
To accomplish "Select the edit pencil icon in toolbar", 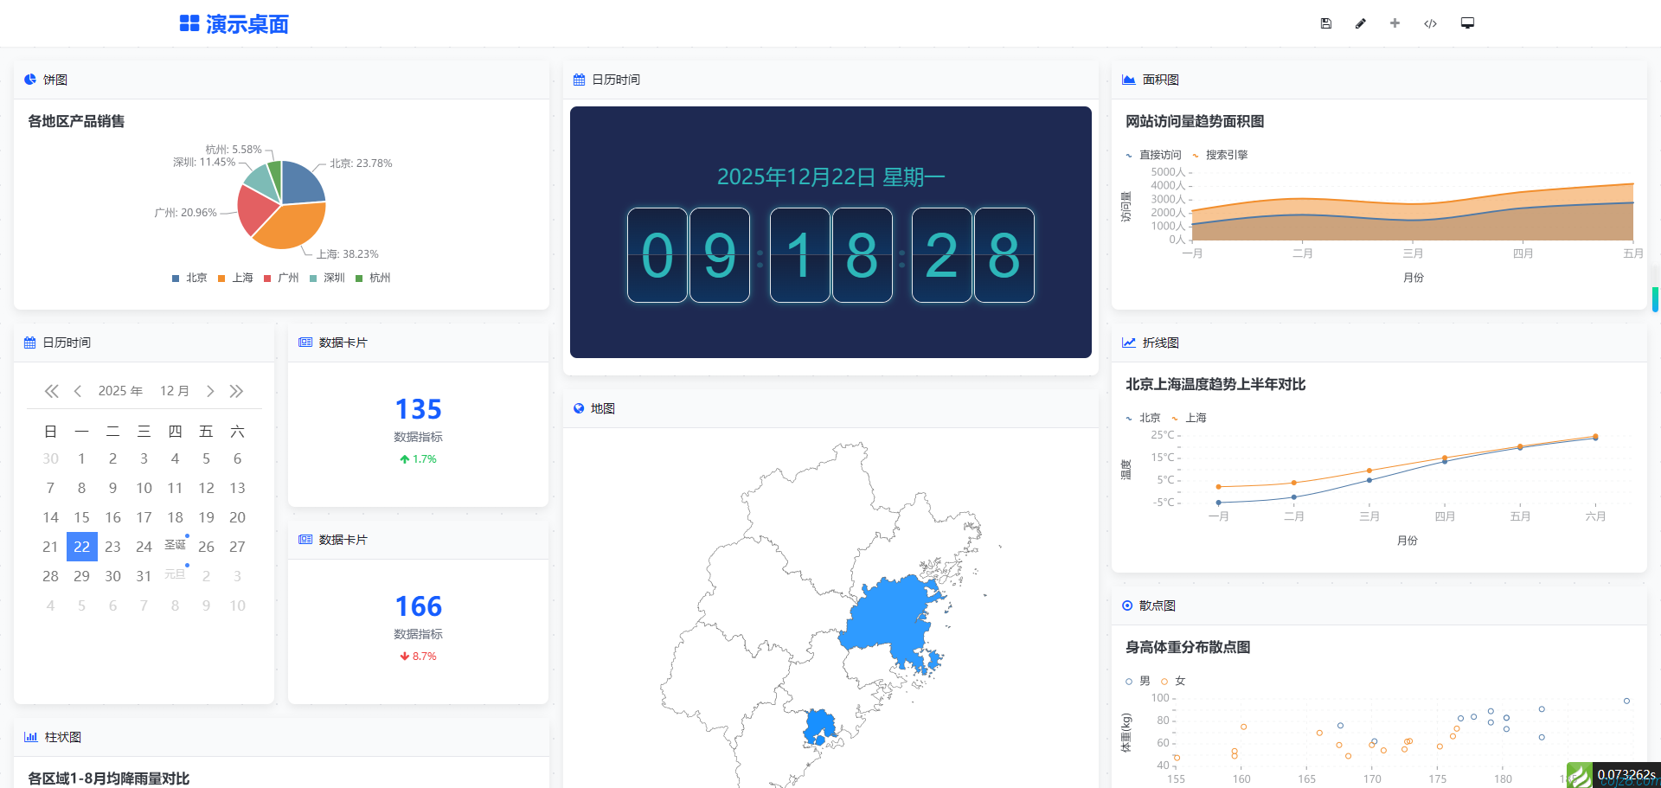I will (1360, 23).
